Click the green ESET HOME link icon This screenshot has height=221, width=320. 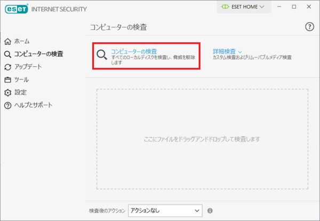225,7
